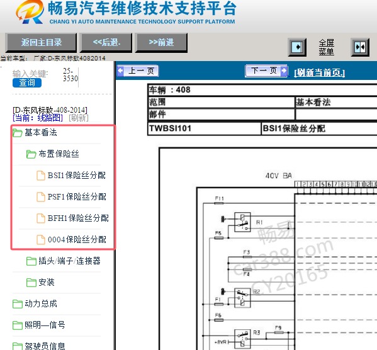377x350 pixels.
Task: Click the folder icon beside 动力总成
Action: 18,304
